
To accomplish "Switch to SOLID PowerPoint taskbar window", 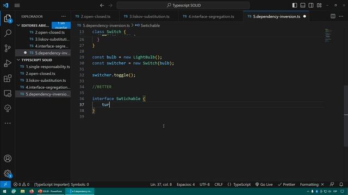I will [x=50, y=191].
